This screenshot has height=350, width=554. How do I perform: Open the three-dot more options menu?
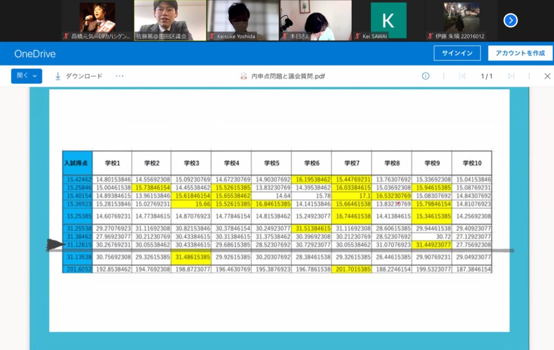pyautogui.click(x=120, y=76)
